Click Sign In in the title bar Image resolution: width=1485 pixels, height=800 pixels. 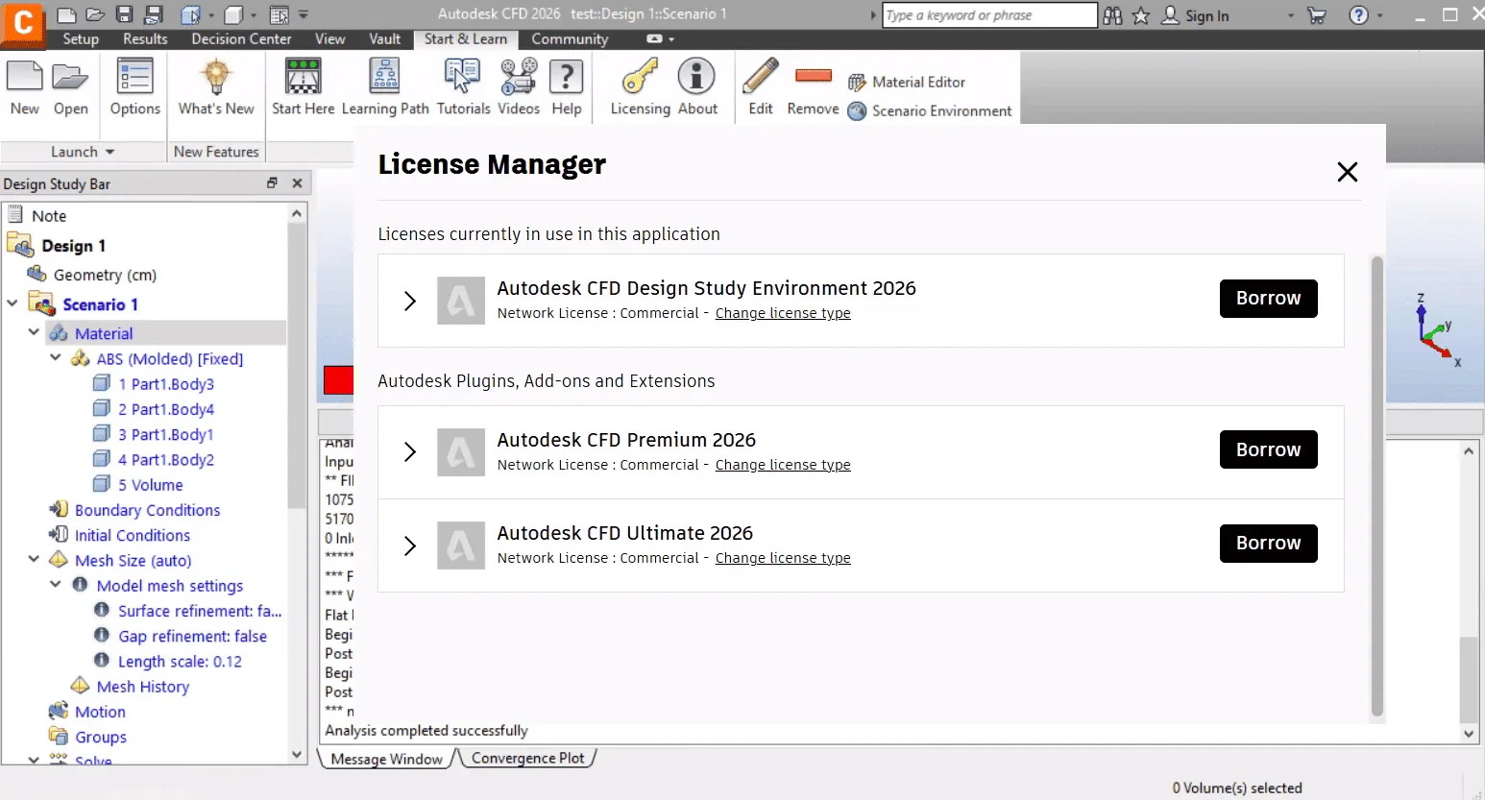point(1196,15)
